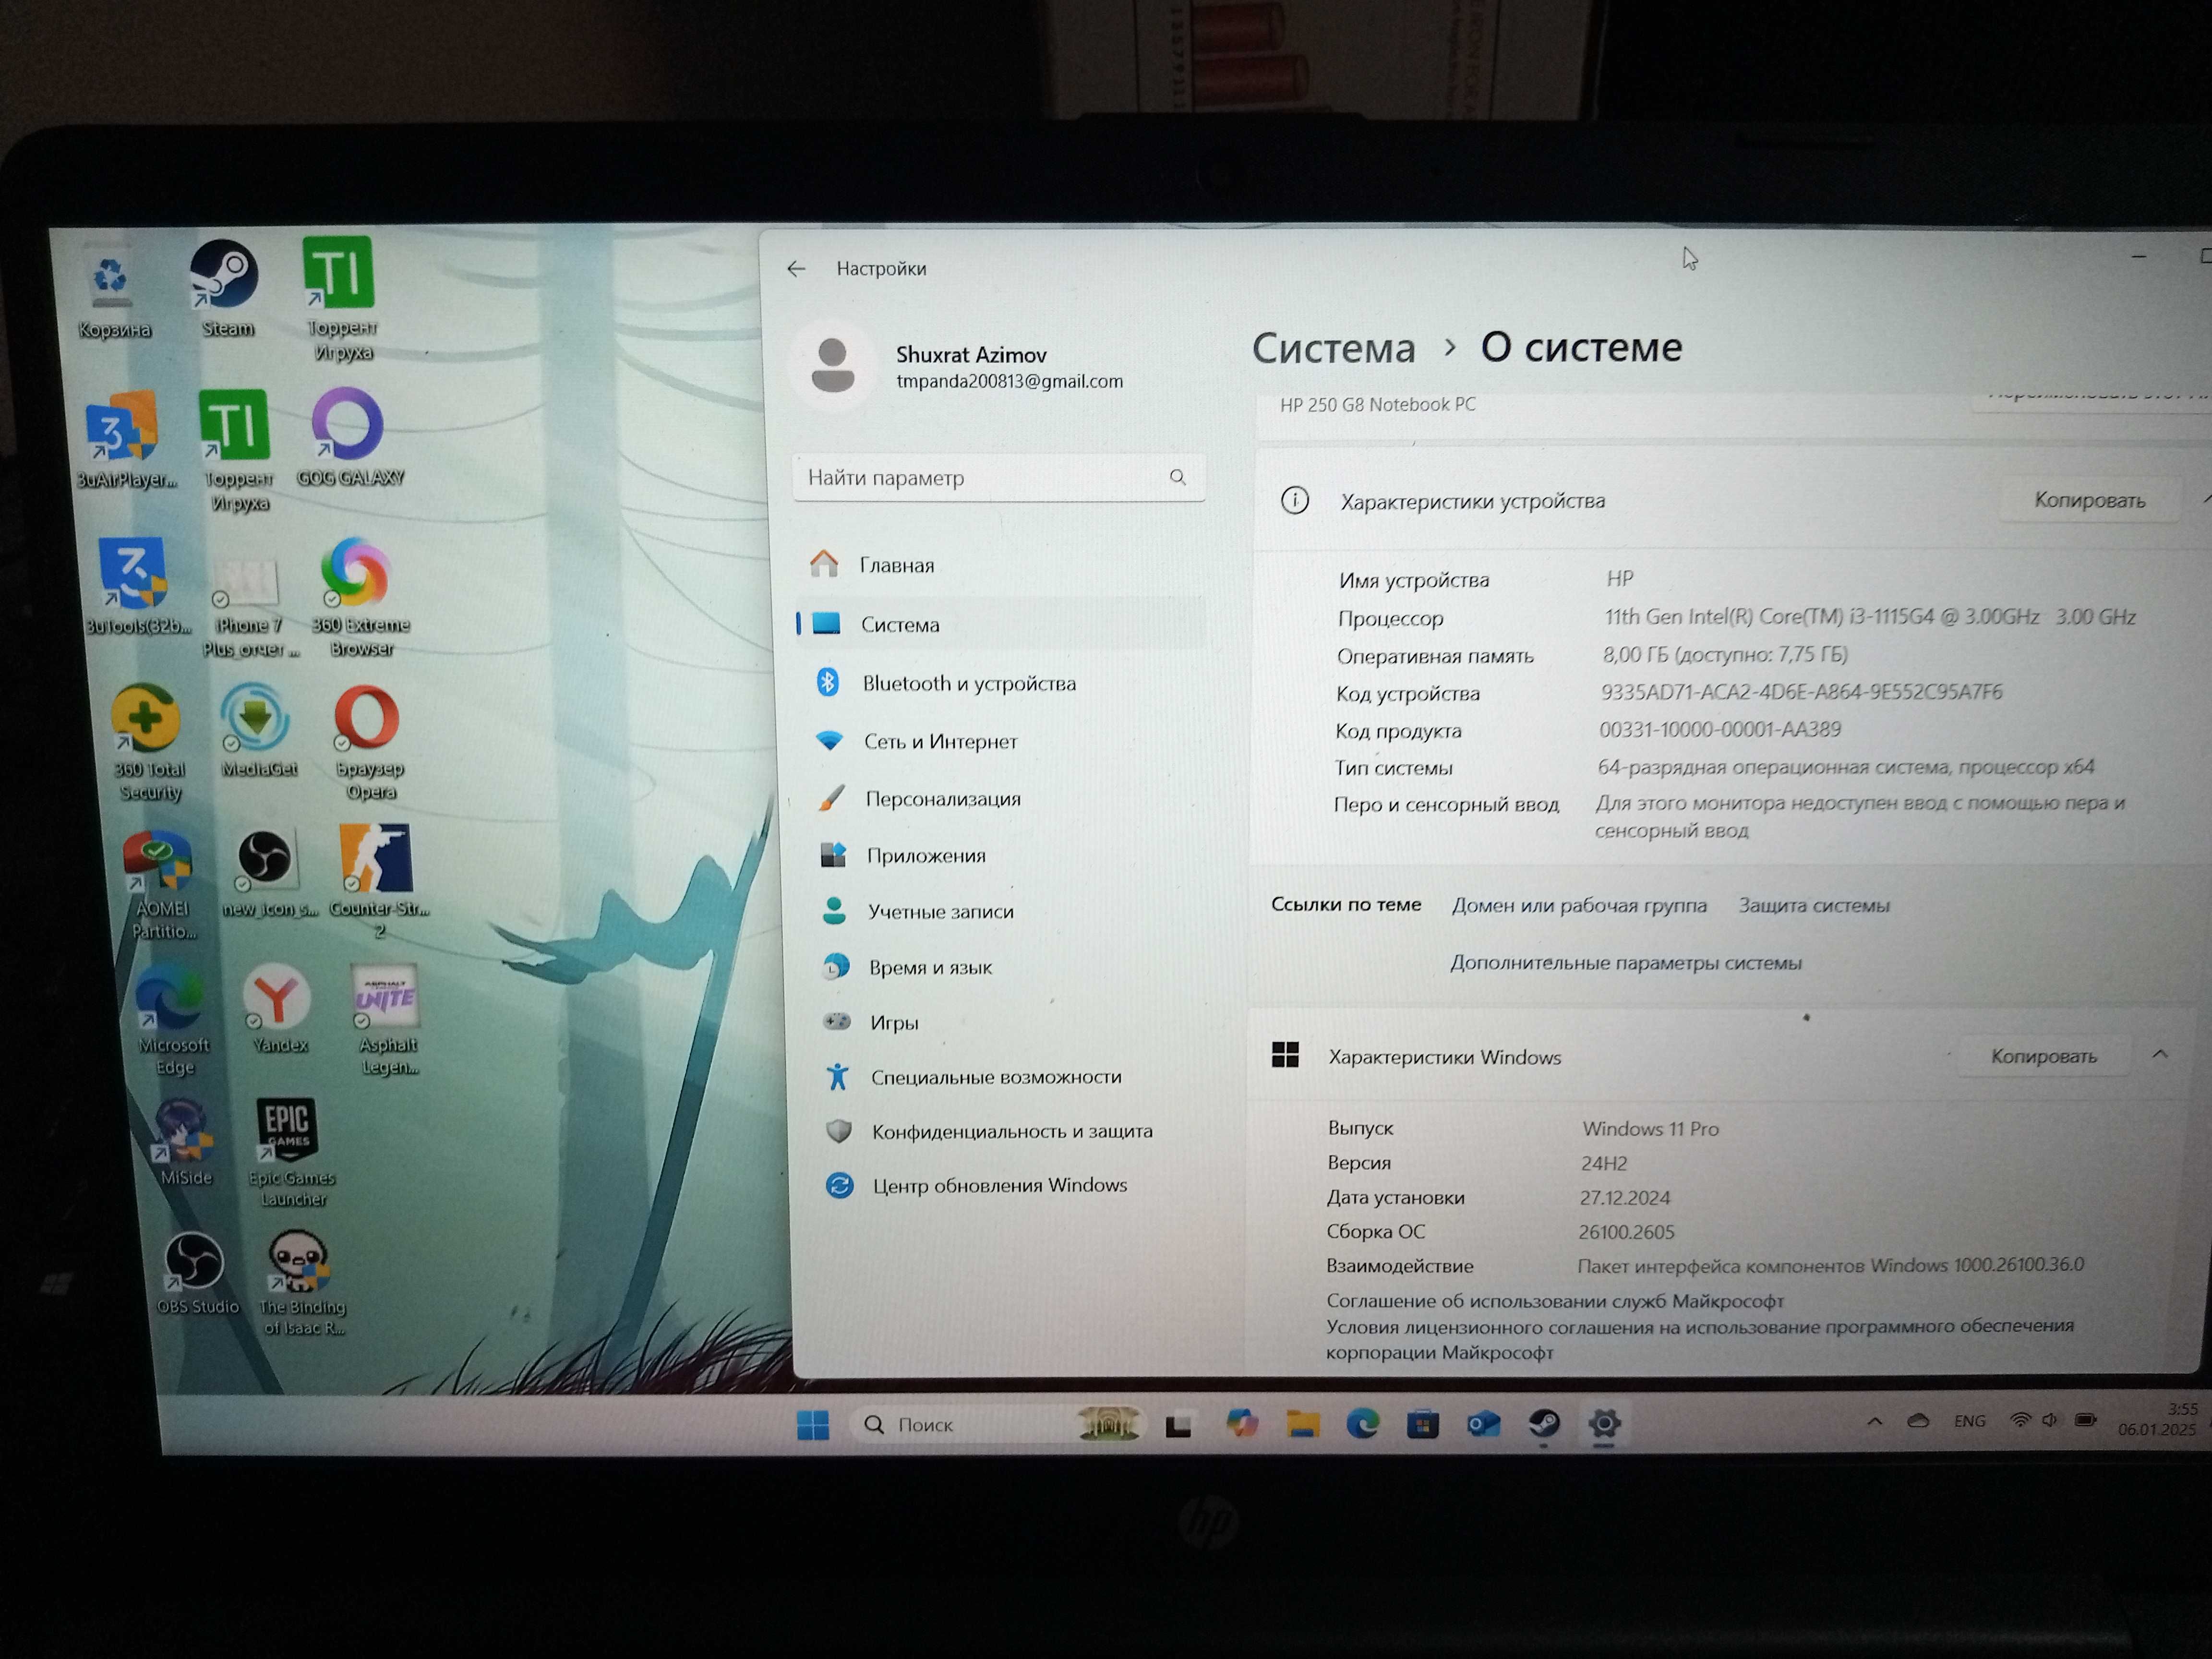Open the Asphalt Legends desktop icon

[x=388, y=1018]
